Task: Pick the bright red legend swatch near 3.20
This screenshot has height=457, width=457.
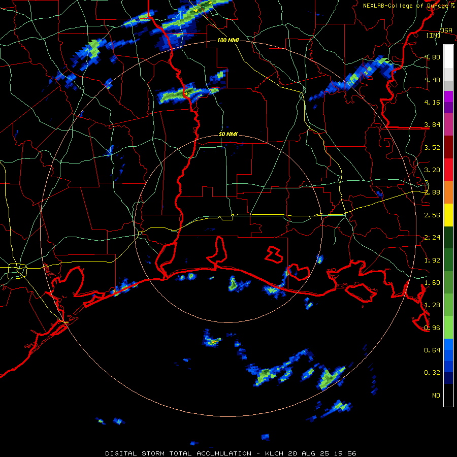Action: tap(448, 170)
